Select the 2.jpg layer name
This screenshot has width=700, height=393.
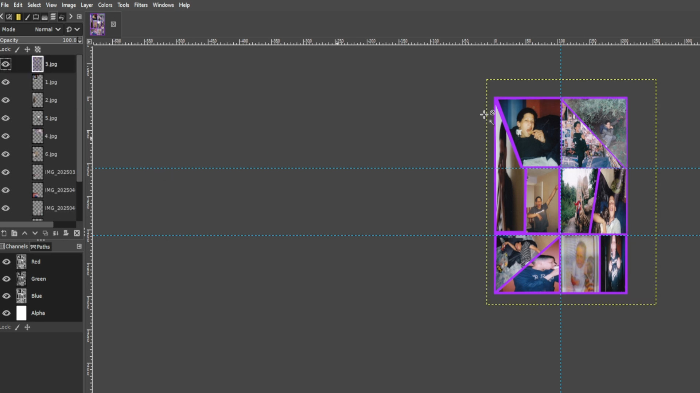coord(51,100)
